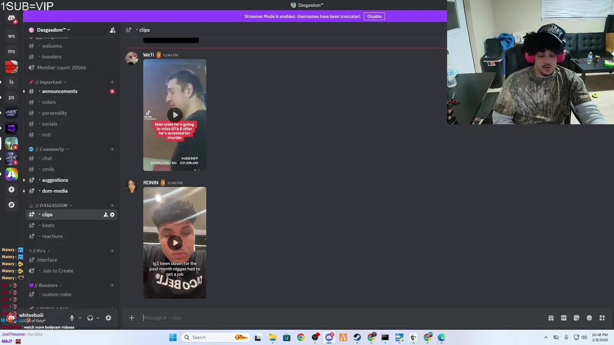Image resolution: width=614 pixels, height=345 pixels.
Task: Open microphone input options arrow
Action: click(80, 318)
